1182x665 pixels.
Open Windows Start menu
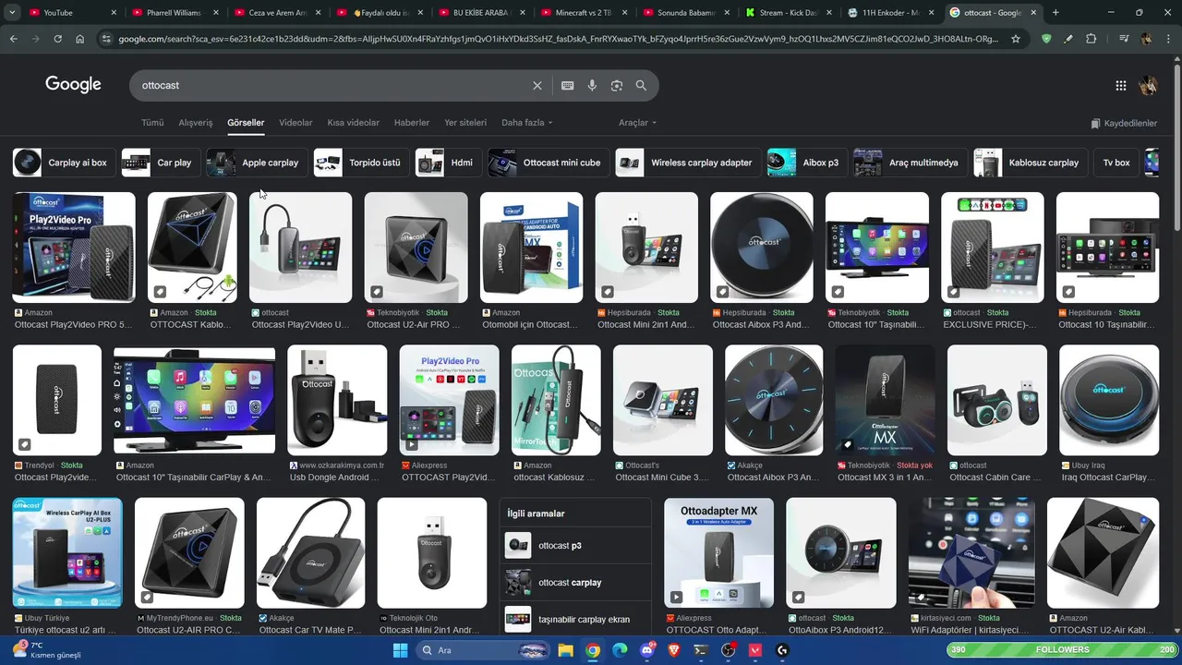point(400,650)
